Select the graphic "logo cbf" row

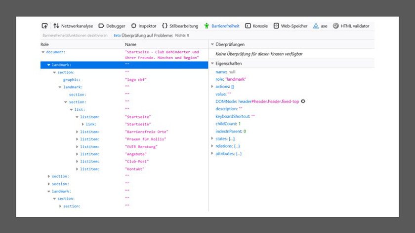(124, 80)
